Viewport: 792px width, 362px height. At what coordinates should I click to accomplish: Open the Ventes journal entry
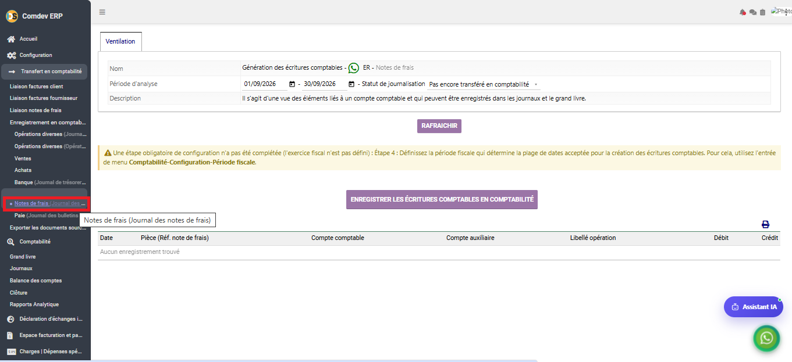pos(23,159)
